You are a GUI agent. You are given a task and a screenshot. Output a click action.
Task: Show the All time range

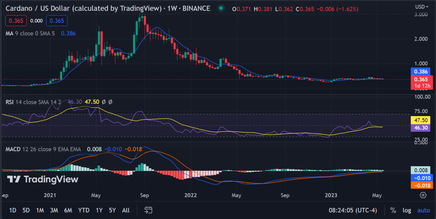(x=126, y=210)
